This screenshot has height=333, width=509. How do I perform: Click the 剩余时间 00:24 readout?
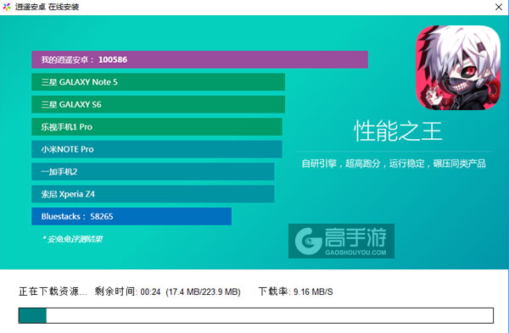pos(127,291)
